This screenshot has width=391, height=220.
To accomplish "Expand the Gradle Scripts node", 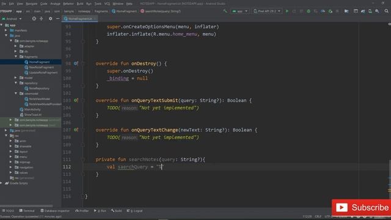I will tap(1, 183).
